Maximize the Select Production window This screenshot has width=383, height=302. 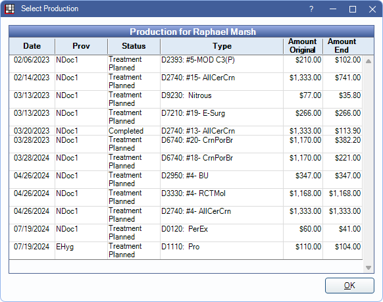[353, 9]
